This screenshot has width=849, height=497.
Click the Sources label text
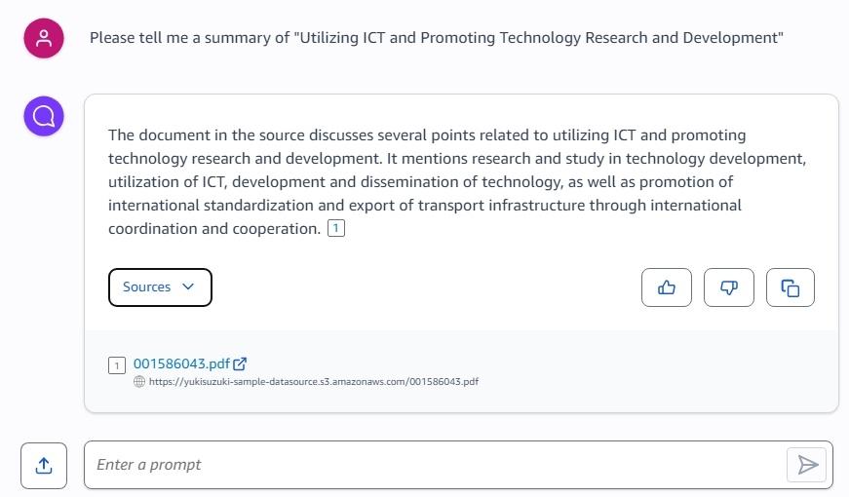(147, 287)
